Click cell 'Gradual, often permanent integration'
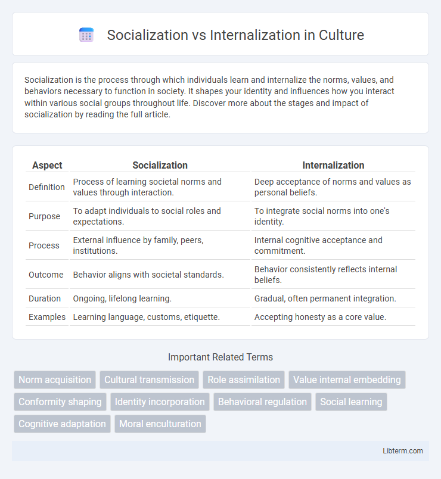The image size is (441, 479). click(x=333, y=298)
